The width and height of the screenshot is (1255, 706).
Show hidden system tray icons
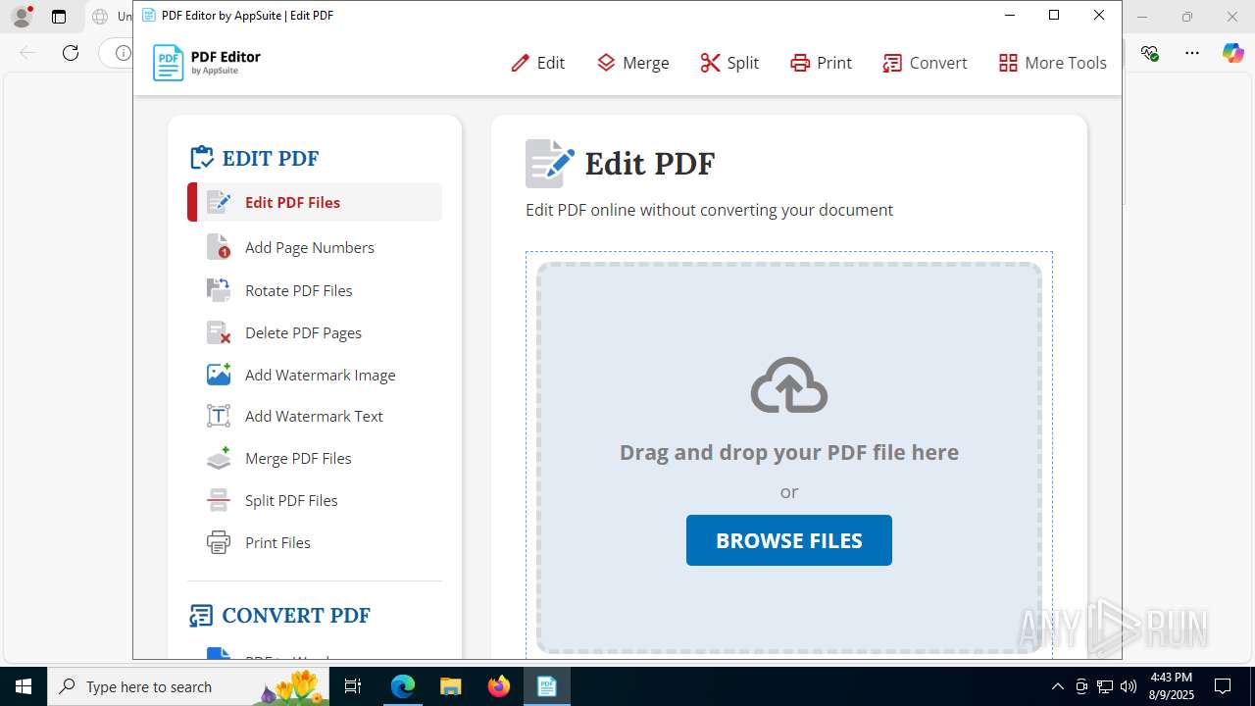1057,686
